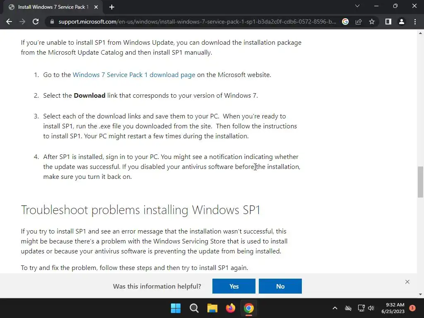Click the Was this information helpful? text
This screenshot has height=318, width=424.
(x=157, y=286)
